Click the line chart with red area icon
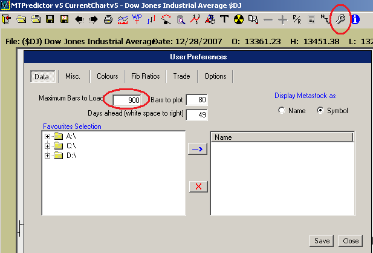Viewport: 373px width, 253px height. tap(123, 20)
